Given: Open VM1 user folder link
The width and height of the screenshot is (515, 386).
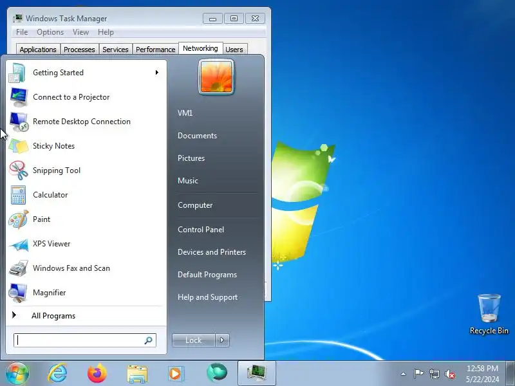Looking at the screenshot, I should pos(185,113).
